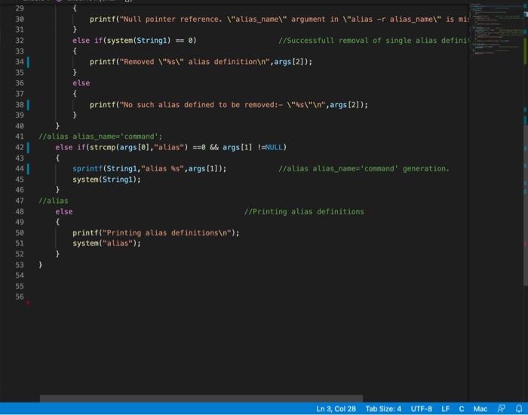Click the Mac configuration status item

(x=480, y=409)
